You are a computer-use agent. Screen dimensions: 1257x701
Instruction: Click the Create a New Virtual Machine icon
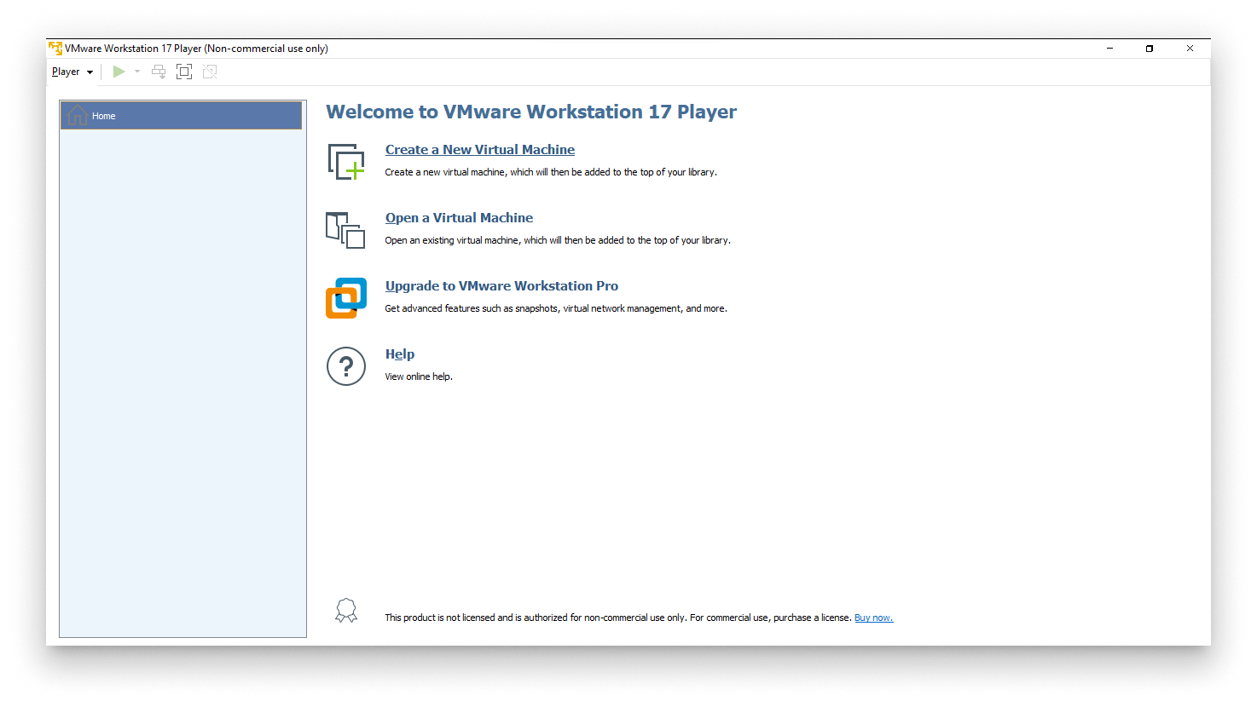(x=345, y=162)
